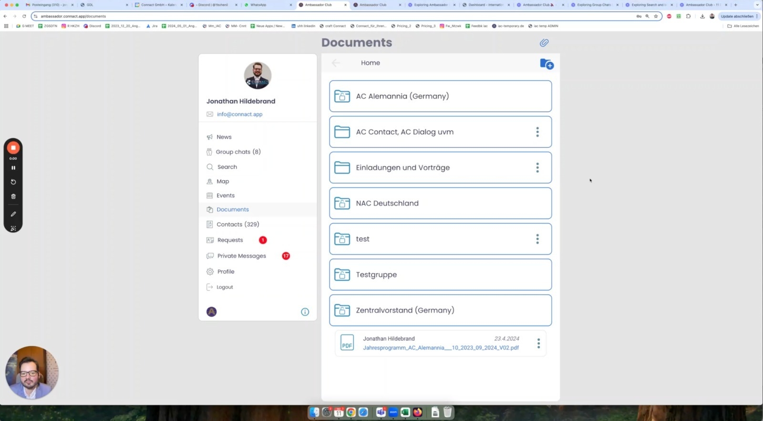The image size is (763, 421).
Task: Open the browser extensions puzzle icon
Action: point(688,16)
